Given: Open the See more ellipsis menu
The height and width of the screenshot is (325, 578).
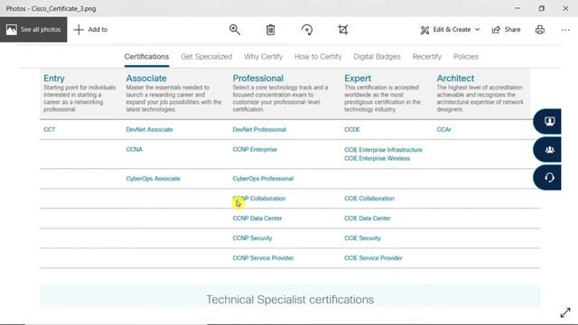Looking at the screenshot, I should click(565, 30).
